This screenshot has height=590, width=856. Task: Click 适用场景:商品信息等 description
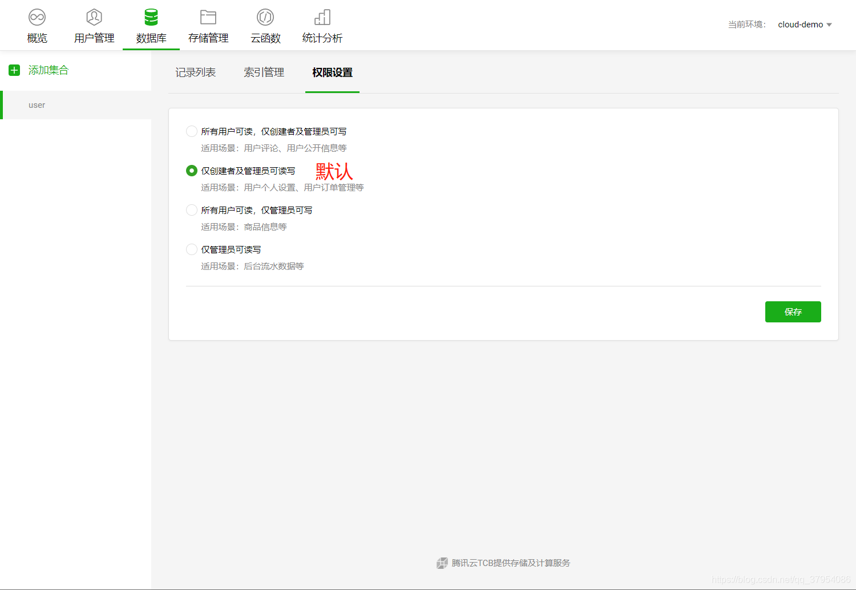244,227
